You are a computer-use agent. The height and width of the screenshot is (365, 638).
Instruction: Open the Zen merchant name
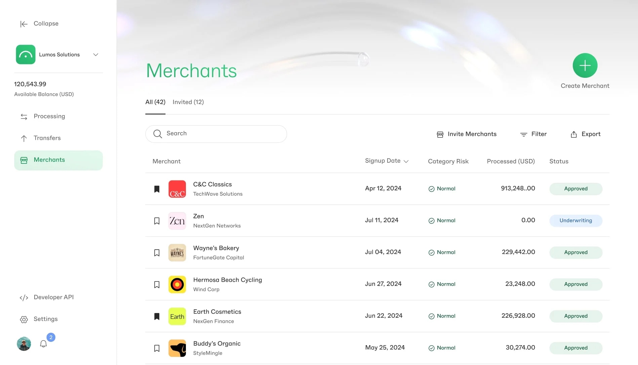click(x=198, y=216)
